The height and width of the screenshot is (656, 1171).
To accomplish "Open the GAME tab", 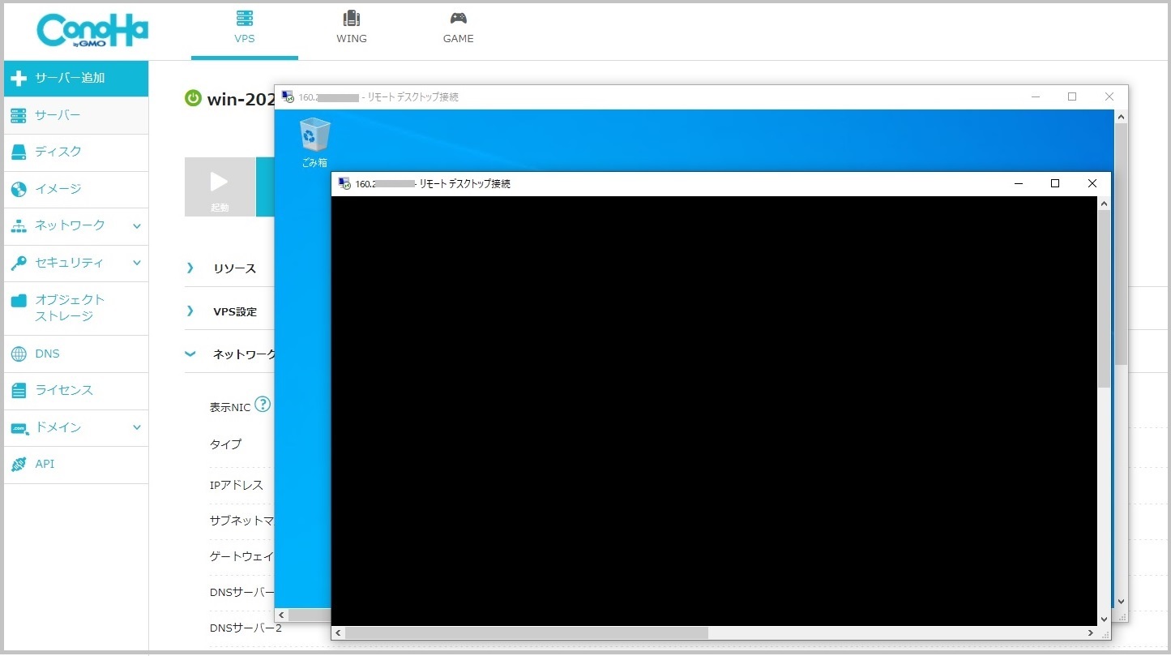I will [x=458, y=29].
